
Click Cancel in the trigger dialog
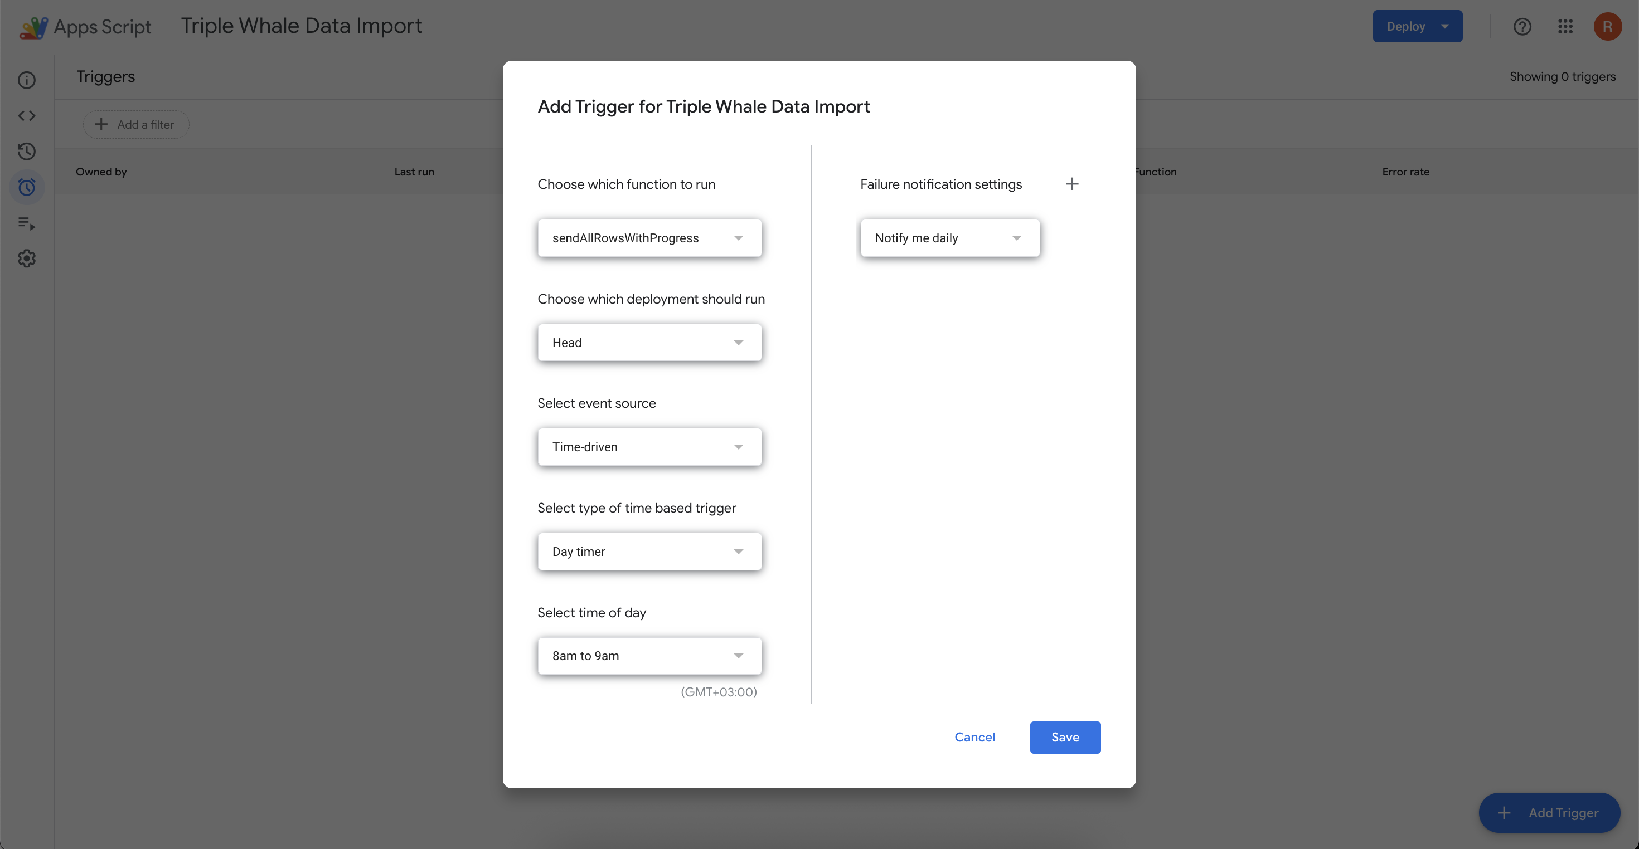(x=974, y=737)
